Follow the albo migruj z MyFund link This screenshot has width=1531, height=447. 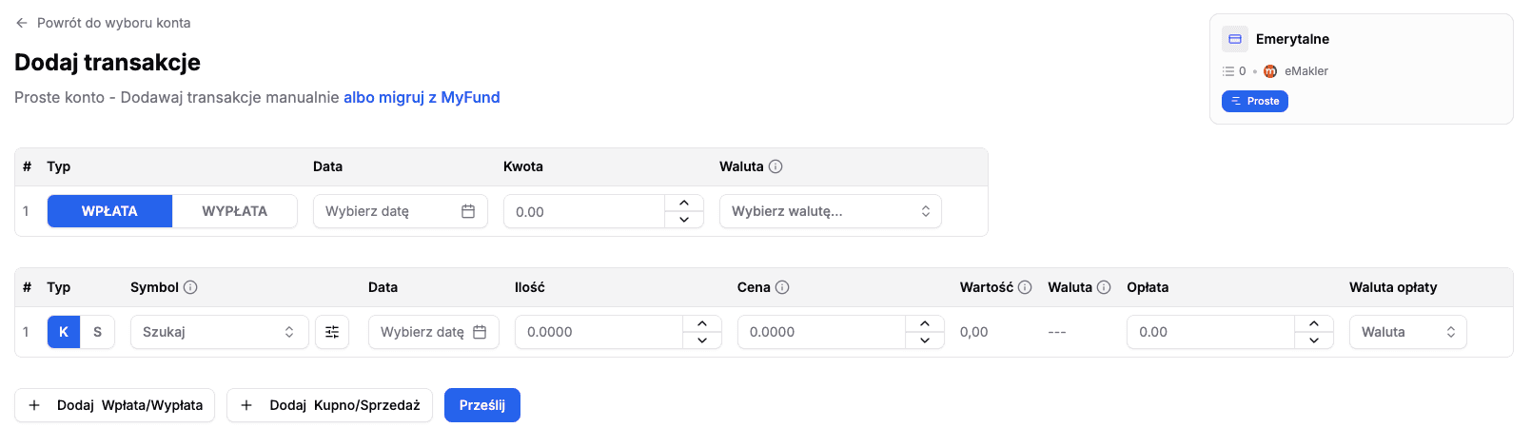422,97
